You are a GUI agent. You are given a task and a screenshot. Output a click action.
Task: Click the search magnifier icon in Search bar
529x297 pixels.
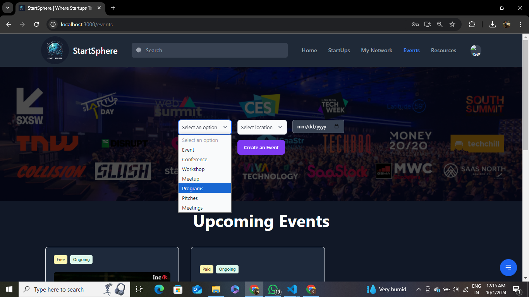(x=139, y=50)
